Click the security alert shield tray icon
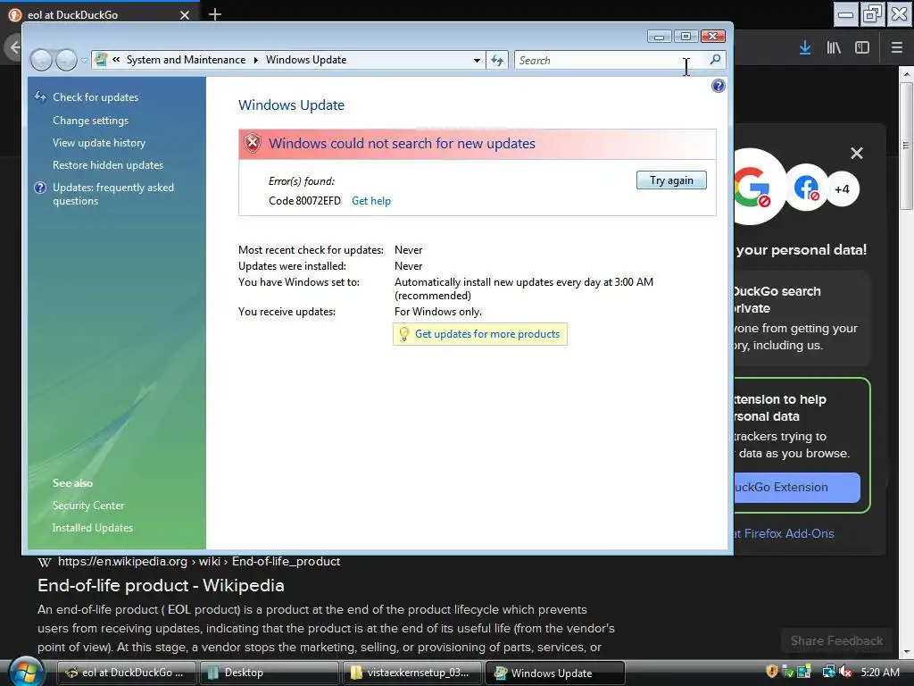 (x=772, y=672)
